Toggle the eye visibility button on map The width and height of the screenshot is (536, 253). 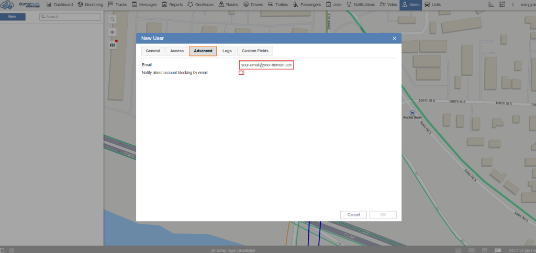(x=112, y=32)
